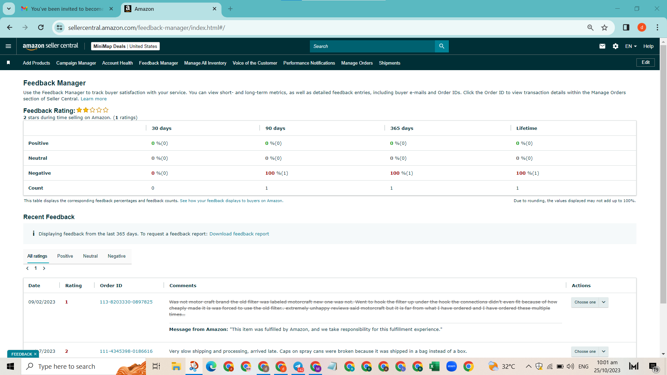The height and width of the screenshot is (375, 667).
Task: Open Voice of the Customer
Action: (255, 63)
